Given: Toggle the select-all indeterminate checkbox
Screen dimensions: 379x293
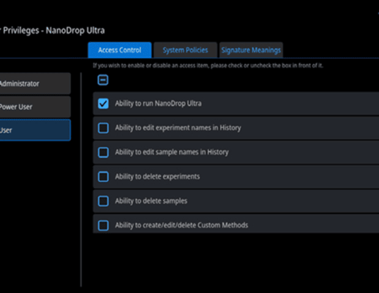Looking at the screenshot, I should (x=103, y=80).
